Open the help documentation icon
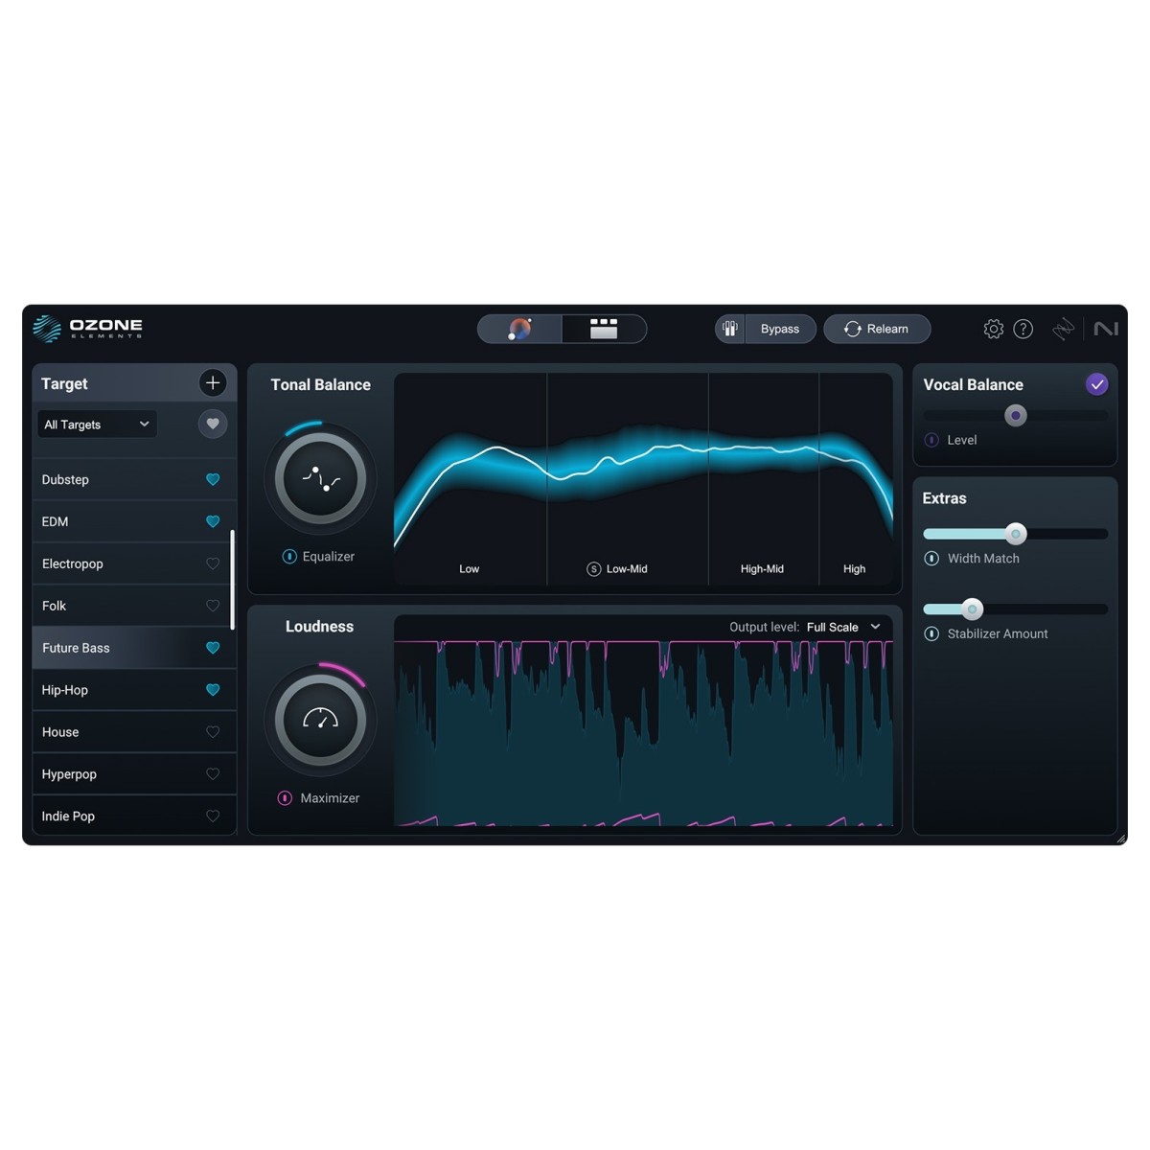Screen dimensions: 1150x1150 click(x=1023, y=329)
